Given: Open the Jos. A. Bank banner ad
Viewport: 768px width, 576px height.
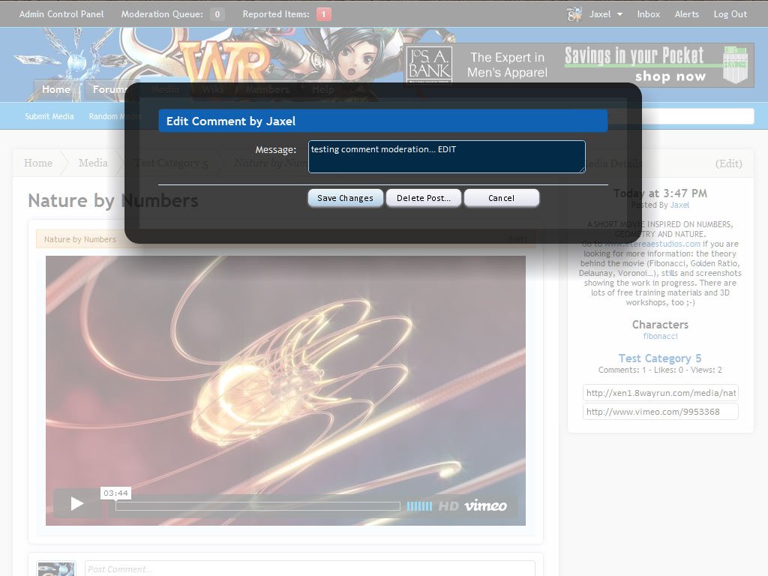Looking at the screenshot, I should pos(579,65).
